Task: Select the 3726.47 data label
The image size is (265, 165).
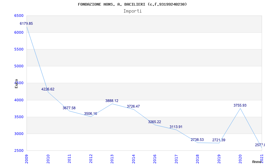Action: (133, 106)
